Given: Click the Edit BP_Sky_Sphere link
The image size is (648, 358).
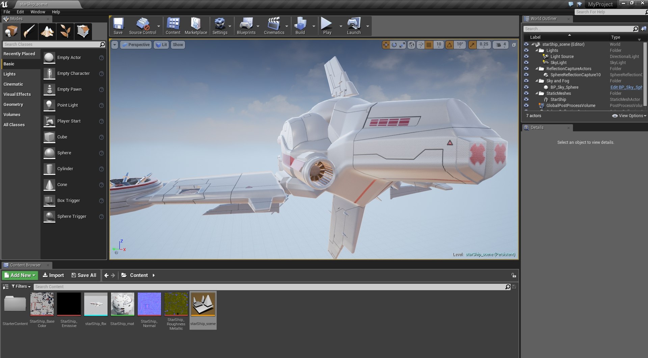Looking at the screenshot, I should (x=626, y=87).
